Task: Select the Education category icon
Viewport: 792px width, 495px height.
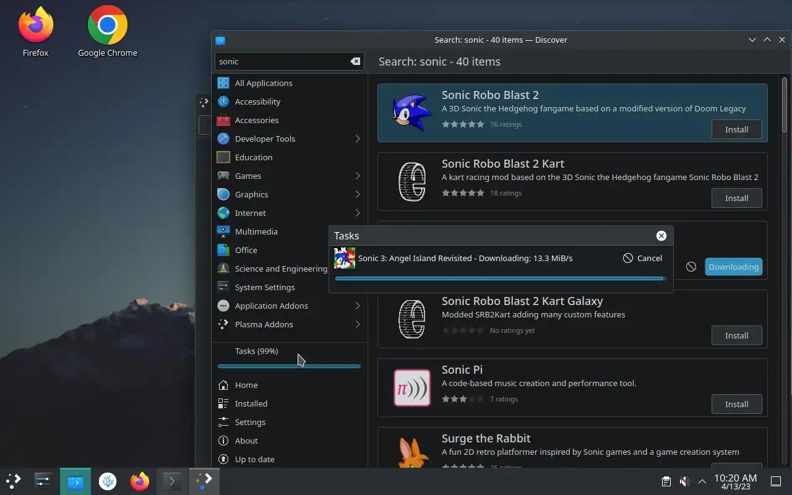Action: click(223, 157)
